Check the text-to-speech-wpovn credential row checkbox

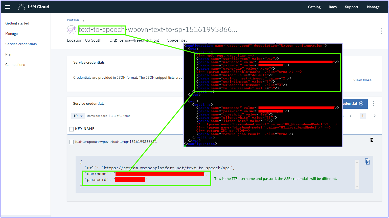click(71, 142)
